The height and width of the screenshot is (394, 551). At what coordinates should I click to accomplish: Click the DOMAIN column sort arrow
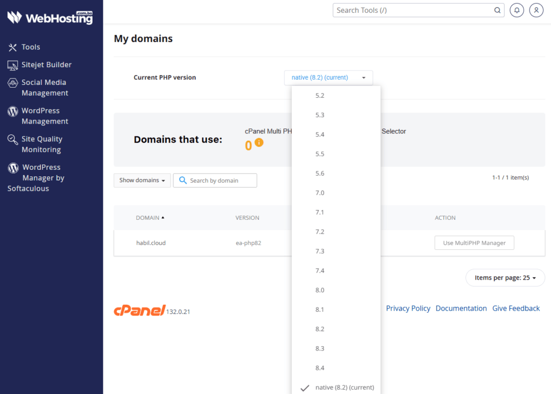163,218
